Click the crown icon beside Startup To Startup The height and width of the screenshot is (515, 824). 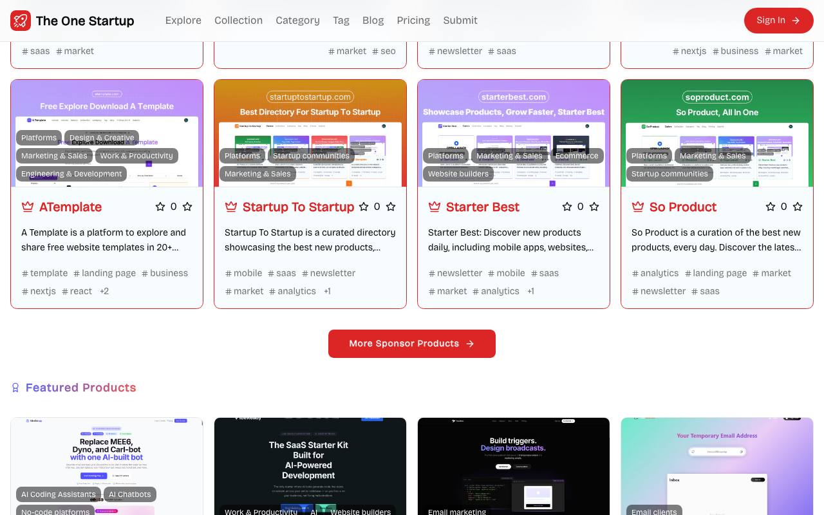(x=231, y=207)
